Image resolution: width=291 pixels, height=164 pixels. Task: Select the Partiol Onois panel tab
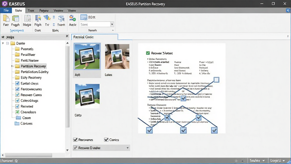click(95, 37)
